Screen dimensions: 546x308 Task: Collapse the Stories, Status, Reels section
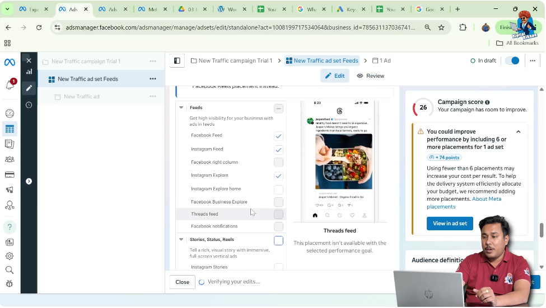click(181, 239)
